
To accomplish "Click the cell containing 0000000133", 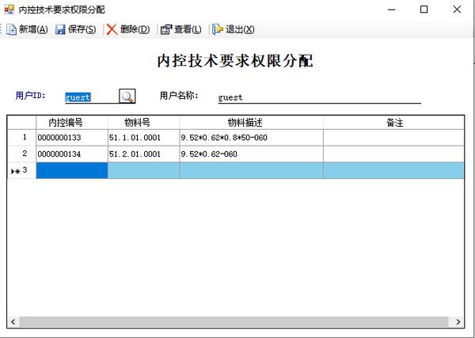I will [x=71, y=138].
